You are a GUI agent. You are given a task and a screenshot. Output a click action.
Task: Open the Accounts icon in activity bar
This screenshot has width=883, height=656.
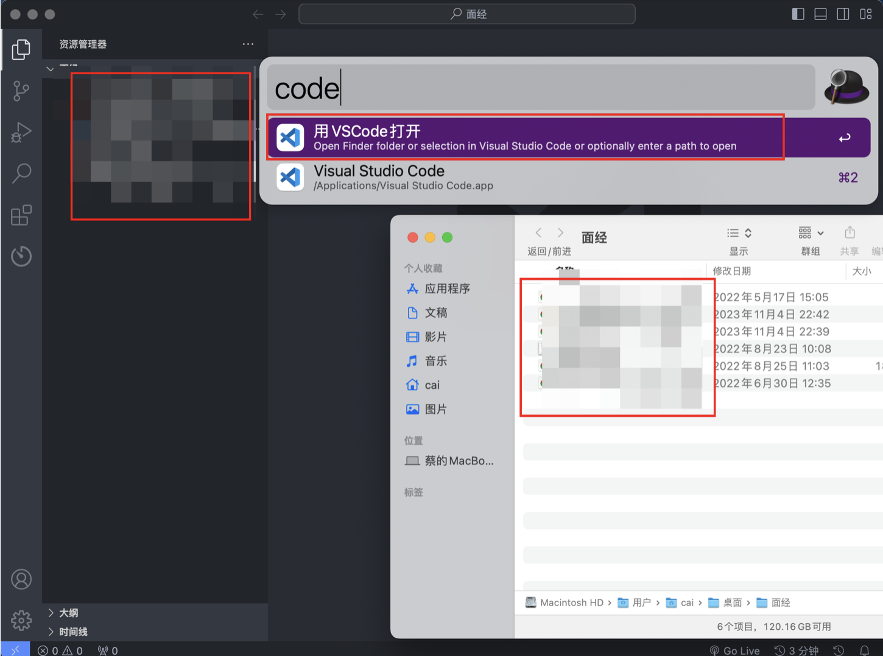[21, 579]
